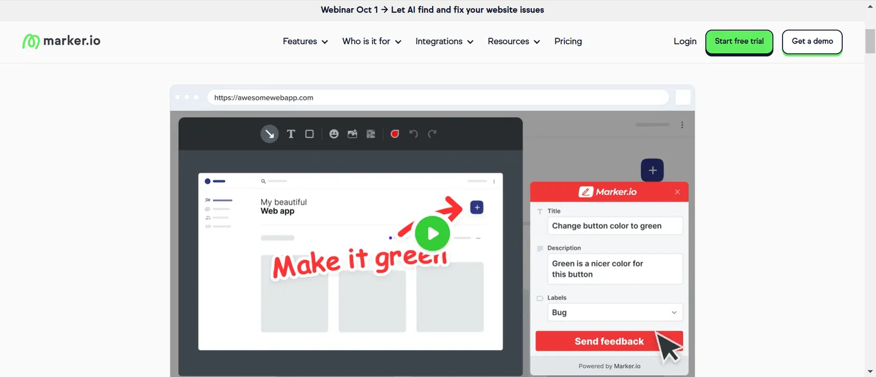Click the Title field reading Change button color to green

(615, 226)
